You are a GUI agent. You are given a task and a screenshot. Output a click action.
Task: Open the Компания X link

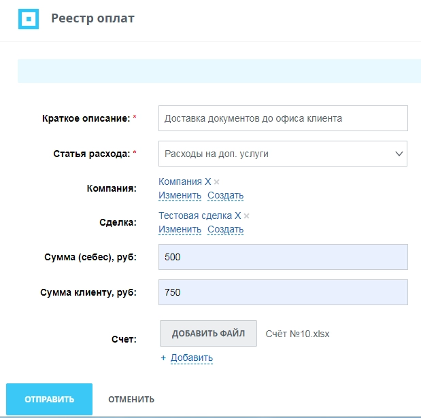[184, 181]
